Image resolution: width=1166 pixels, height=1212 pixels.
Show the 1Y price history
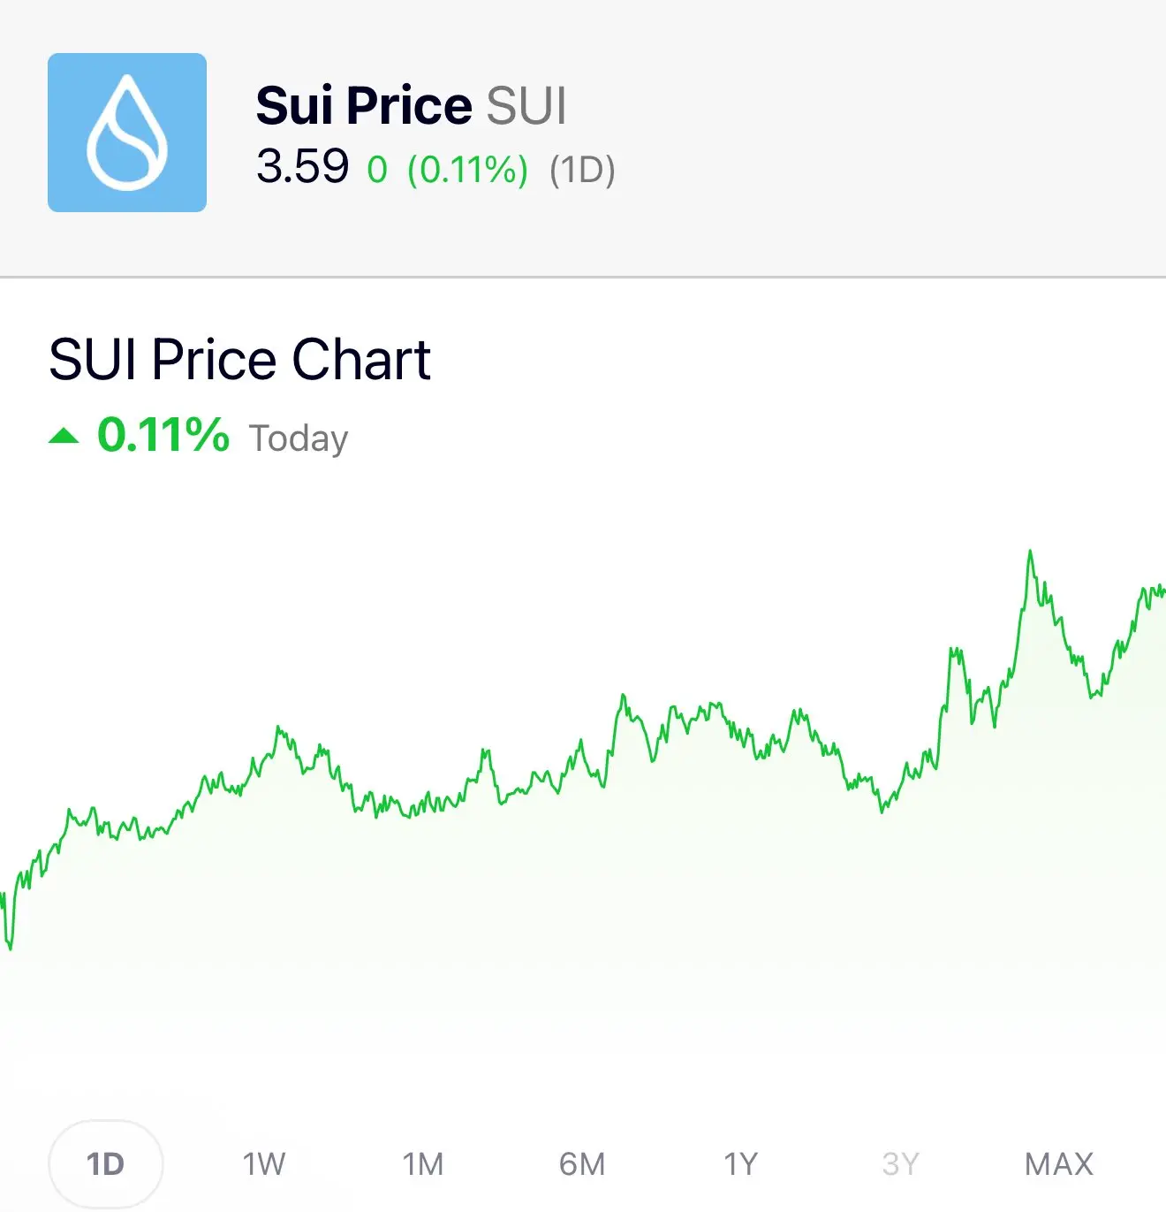click(741, 1163)
